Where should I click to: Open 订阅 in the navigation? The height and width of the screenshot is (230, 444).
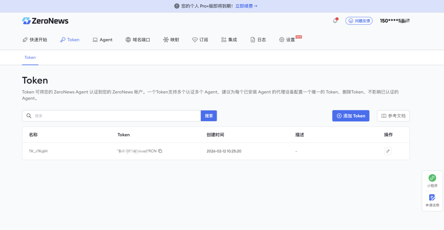click(x=200, y=39)
